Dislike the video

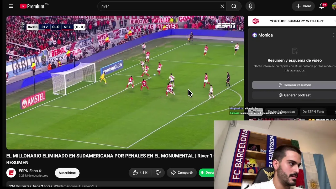point(158,173)
